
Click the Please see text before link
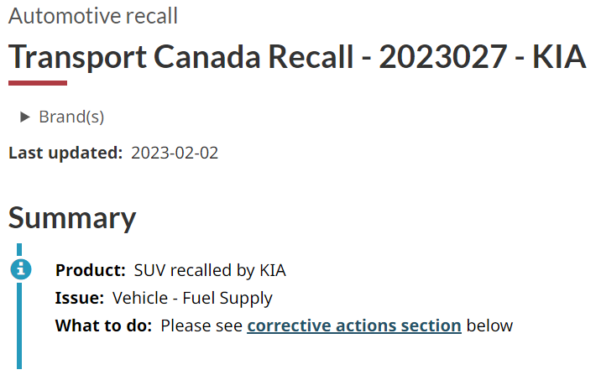click(201, 326)
